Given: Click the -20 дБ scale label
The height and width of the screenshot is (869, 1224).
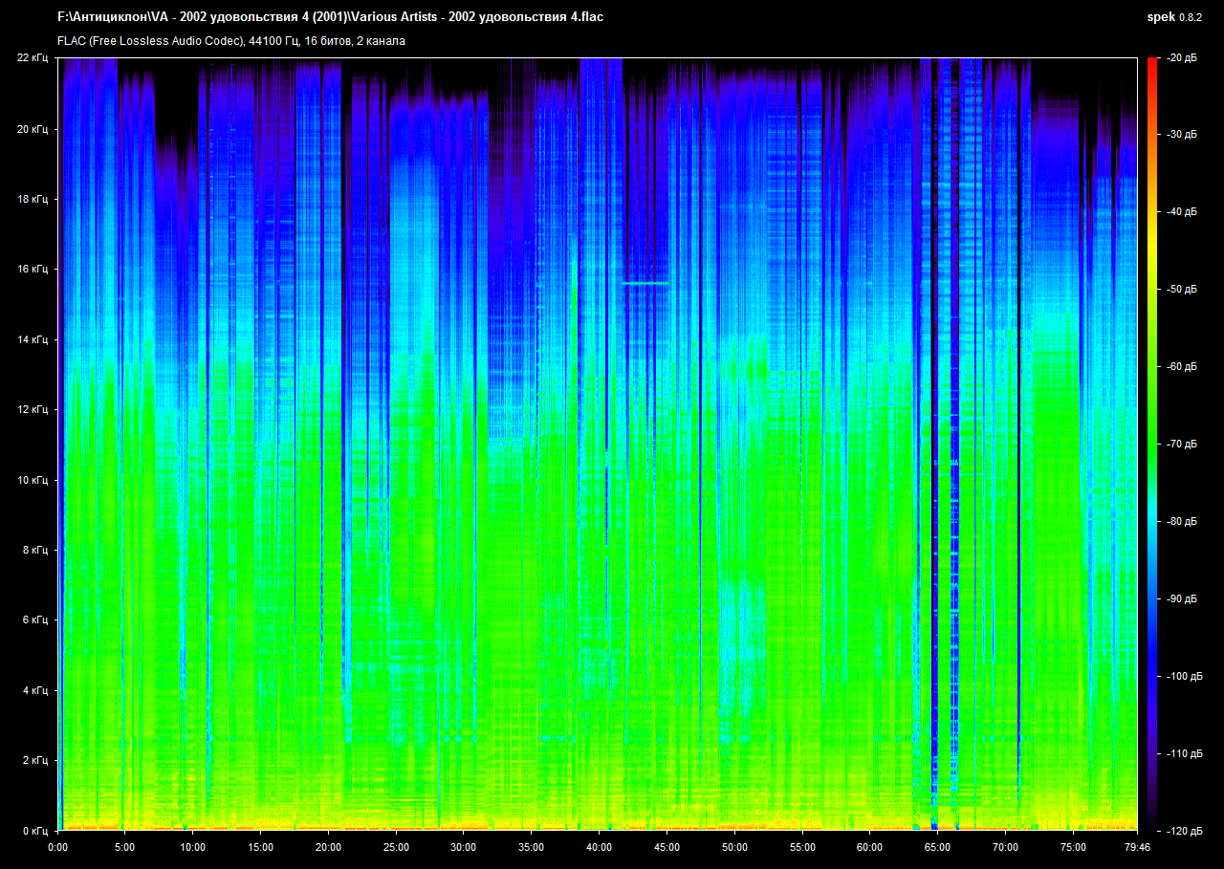Looking at the screenshot, I should (1182, 58).
